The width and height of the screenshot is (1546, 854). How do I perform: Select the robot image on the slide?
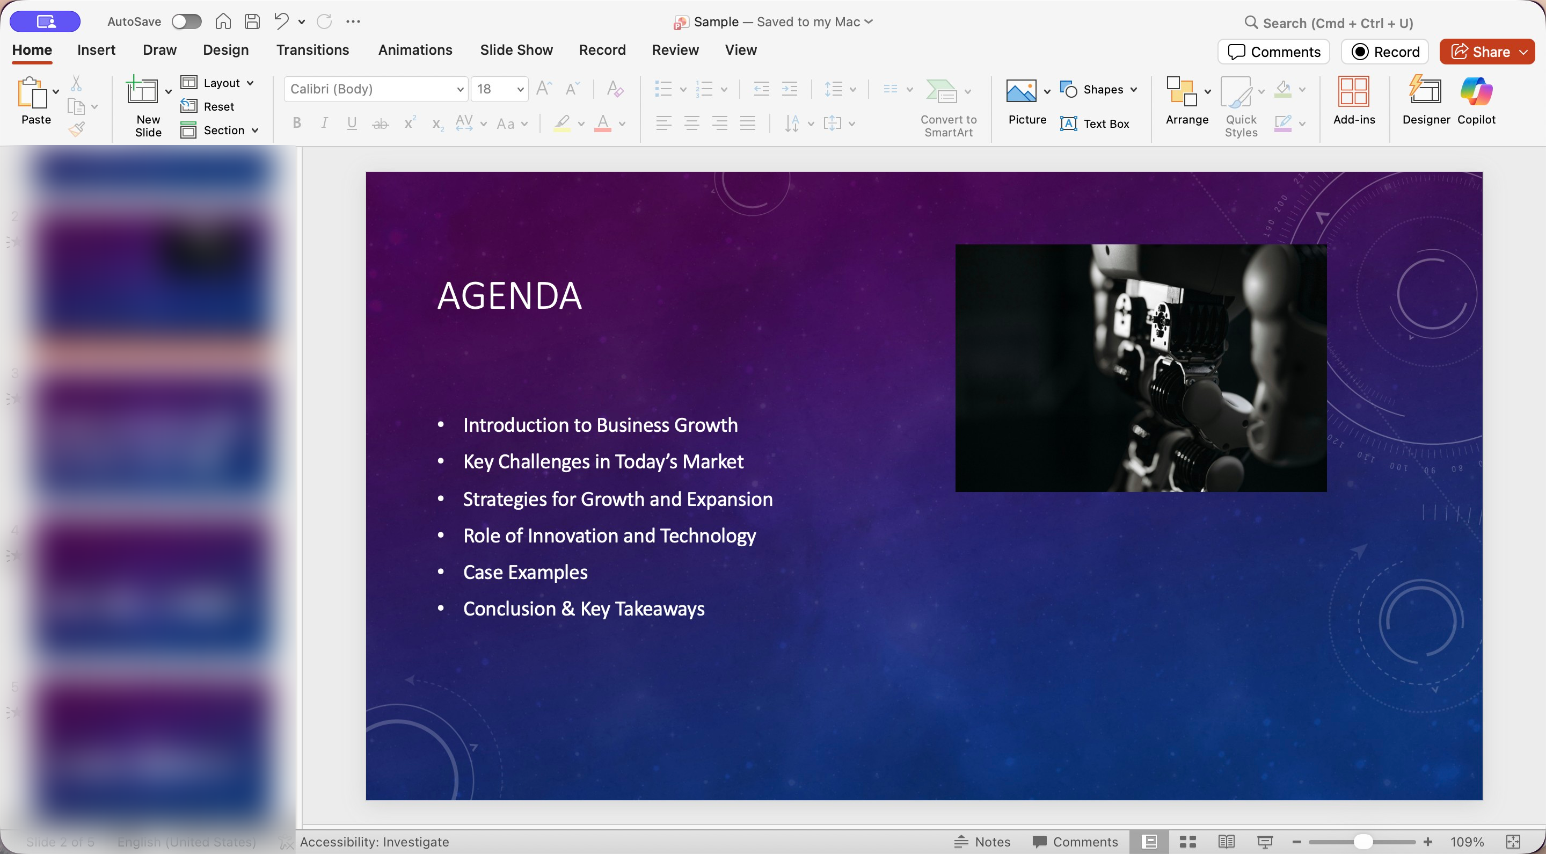1140,367
